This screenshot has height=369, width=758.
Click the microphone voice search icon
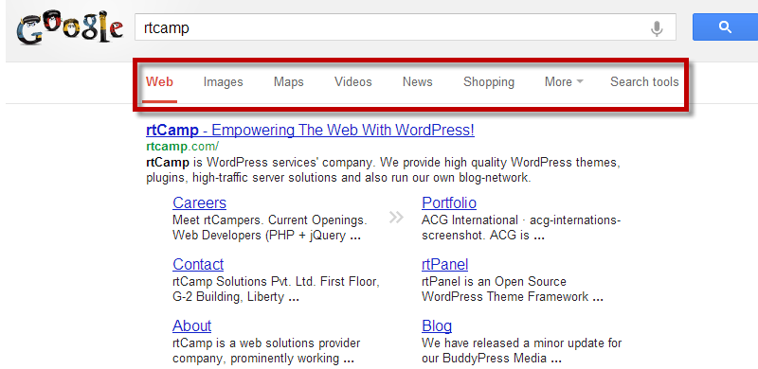(656, 28)
